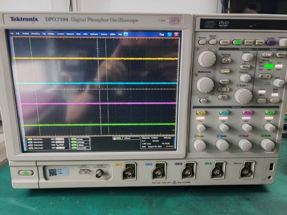Open the File menu
Screen dimensions: 287x215
pyautogui.click(x=12, y=33)
